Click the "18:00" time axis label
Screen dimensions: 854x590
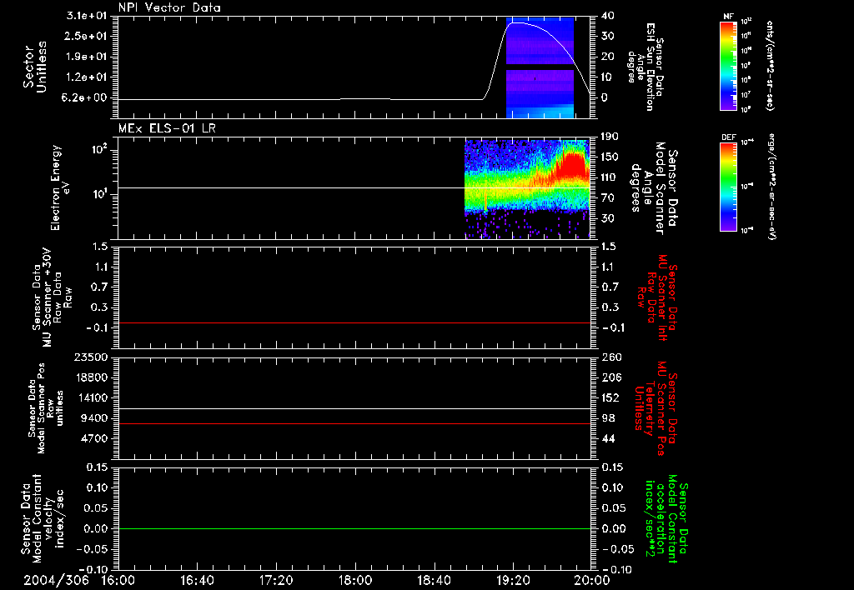coord(355,580)
